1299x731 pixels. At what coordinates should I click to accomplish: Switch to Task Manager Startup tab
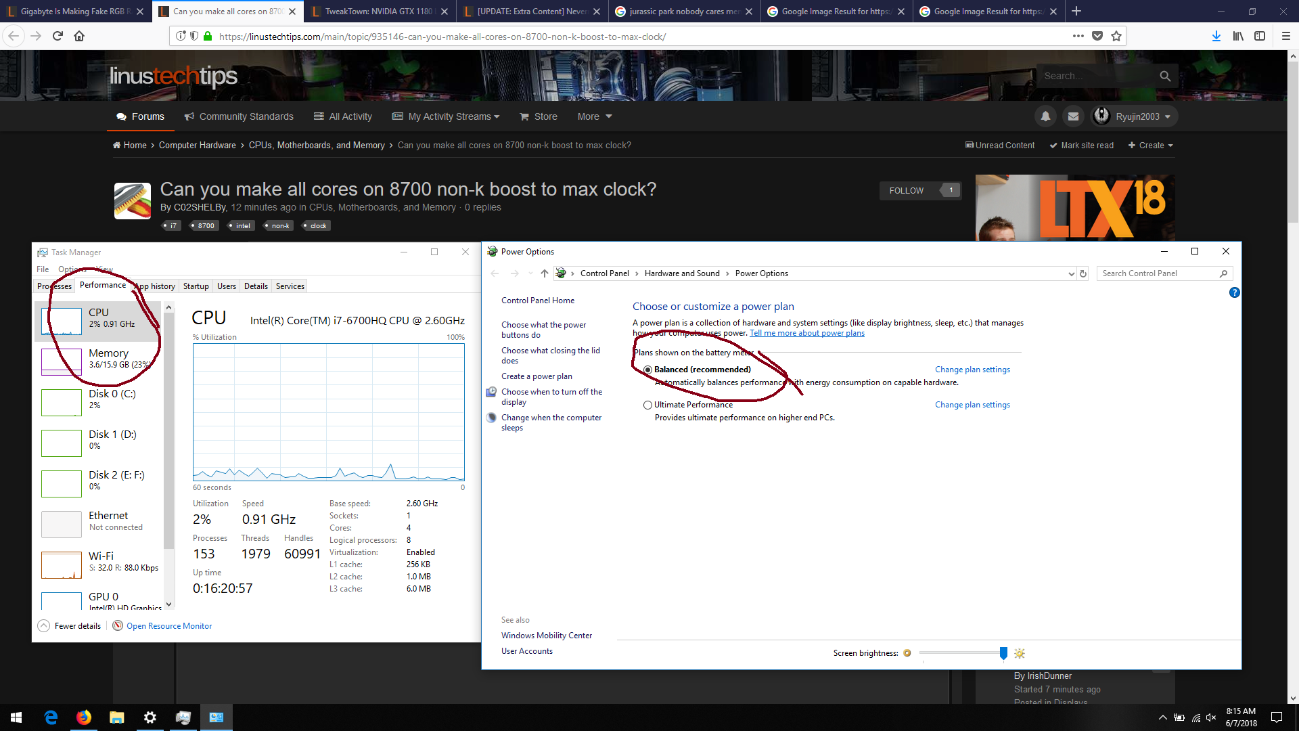point(196,286)
